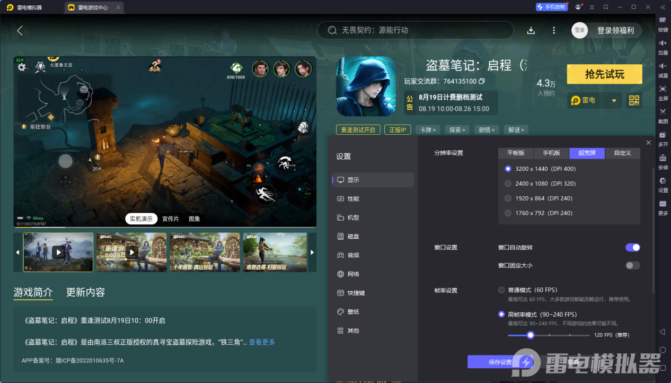Toggle 窗口固定大小 switch
671x383 pixels.
pyautogui.click(x=633, y=265)
